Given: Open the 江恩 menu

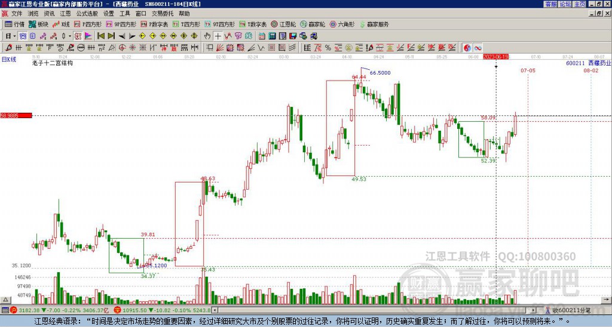Looking at the screenshot, I should pyautogui.click(x=65, y=14).
